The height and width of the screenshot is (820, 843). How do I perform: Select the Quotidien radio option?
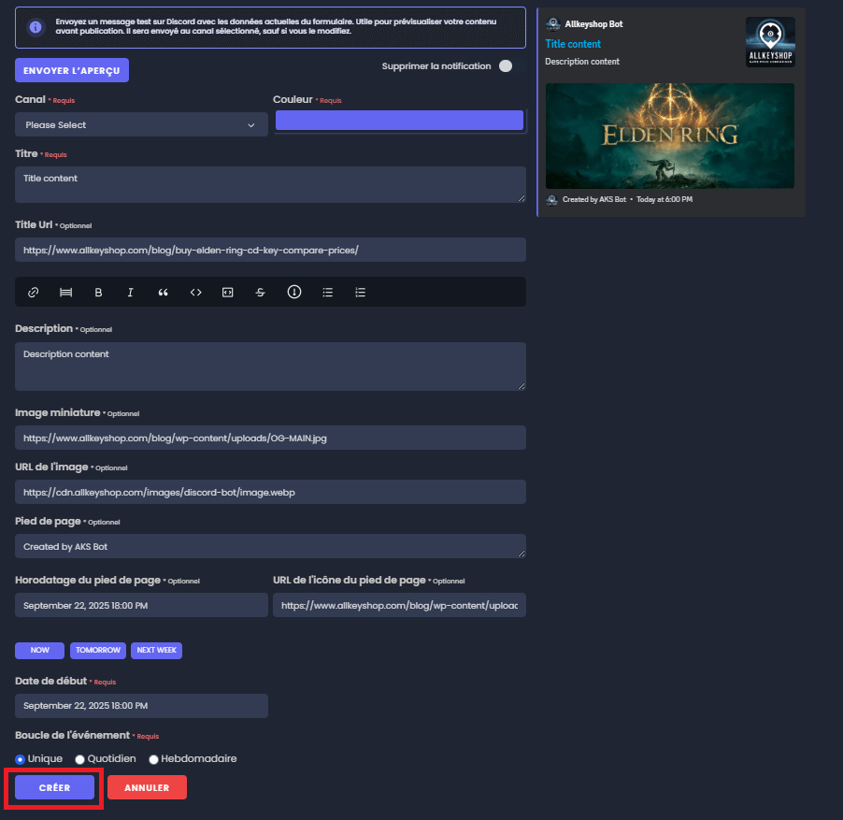click(x=79, y=759)
